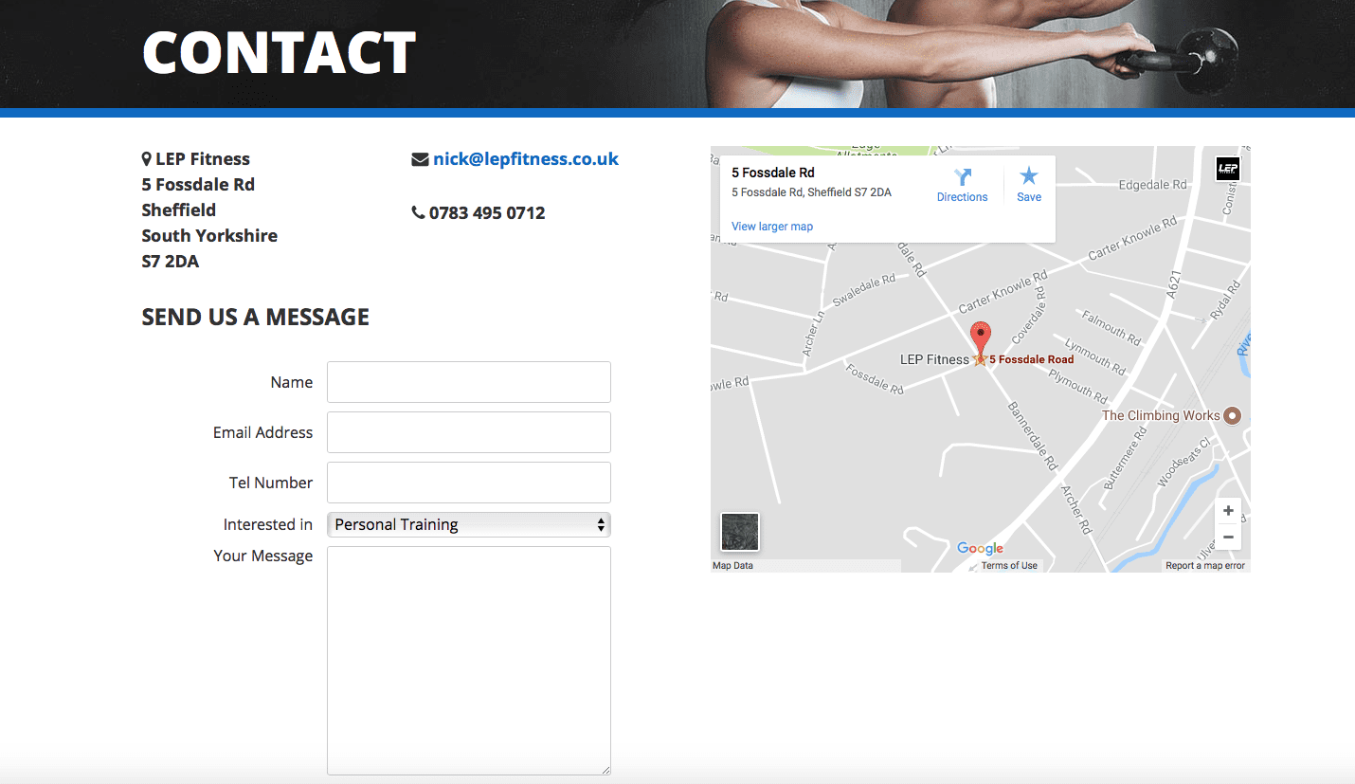Screen dimensions: 1355x784
Task: Click the S7 2DA postcode text
Action: coord(171,262)
